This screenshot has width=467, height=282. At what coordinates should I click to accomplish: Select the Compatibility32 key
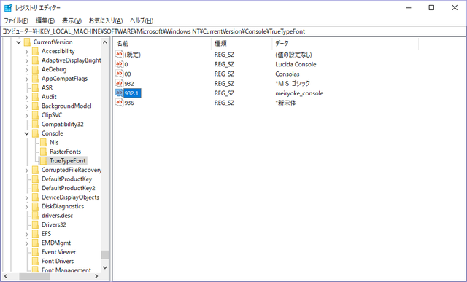click(x=63, y=125)
